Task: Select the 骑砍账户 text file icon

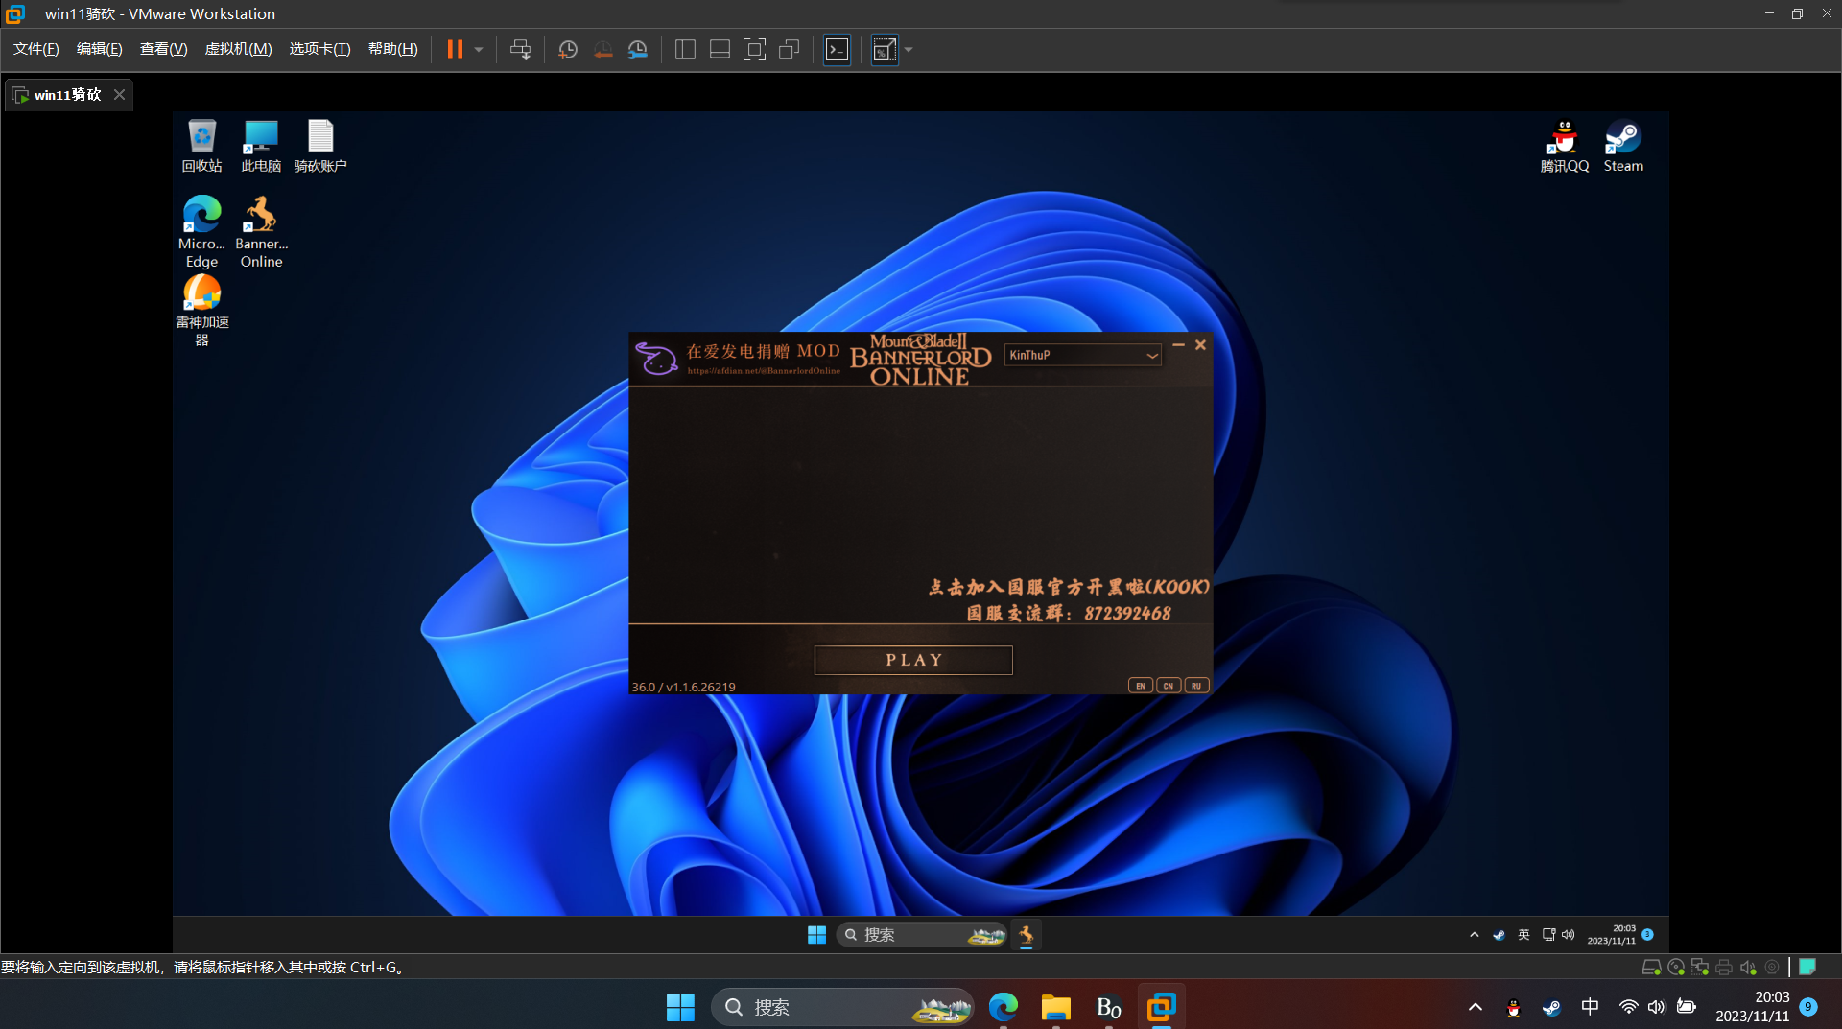Action: click(320, 146)
